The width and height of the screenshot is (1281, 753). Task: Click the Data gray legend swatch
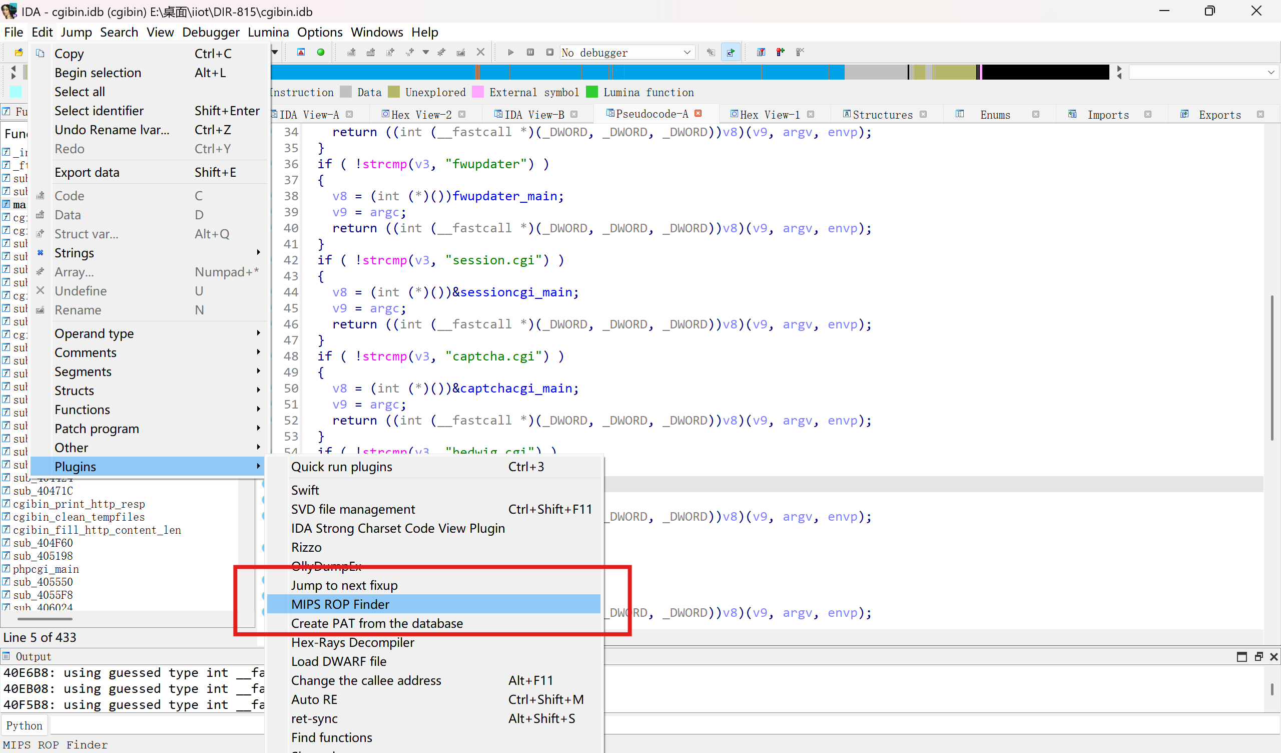point(345,92)
